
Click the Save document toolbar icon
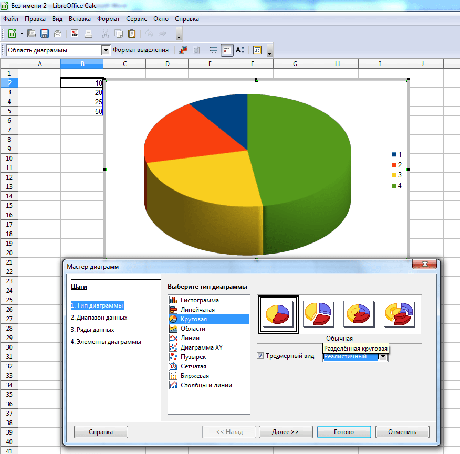click(45, 34)
